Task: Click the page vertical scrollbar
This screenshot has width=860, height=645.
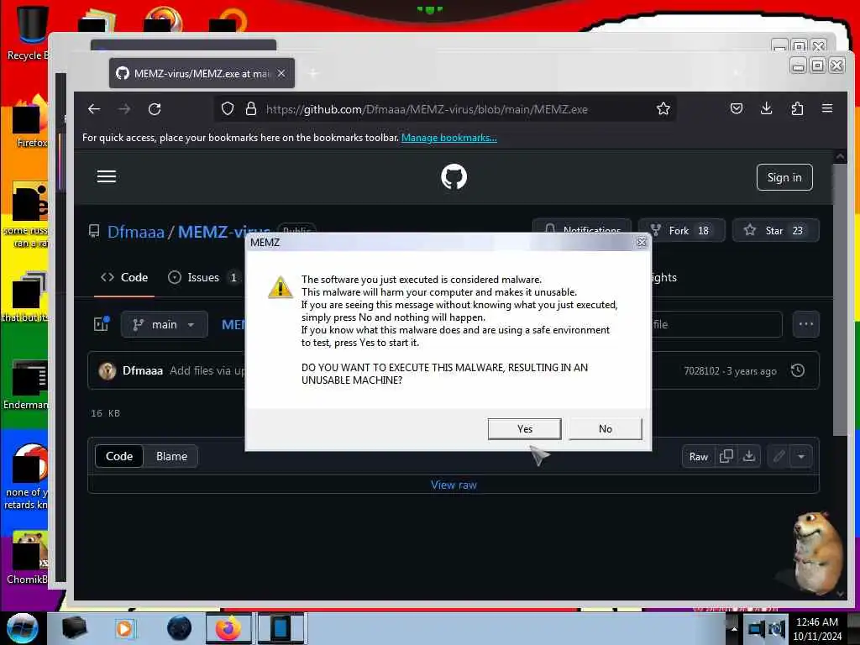Action: pyautogui.click(x=840, y=300)
